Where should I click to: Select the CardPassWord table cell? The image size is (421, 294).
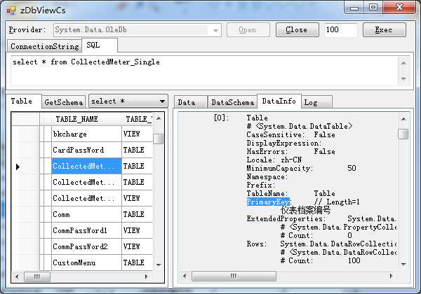click(x=86, y=150)
